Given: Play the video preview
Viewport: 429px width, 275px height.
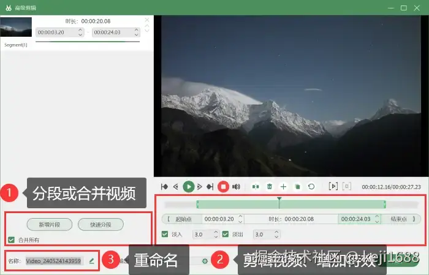Looking at the screenshot, I should pyautogui.click(x=189, y=187).
